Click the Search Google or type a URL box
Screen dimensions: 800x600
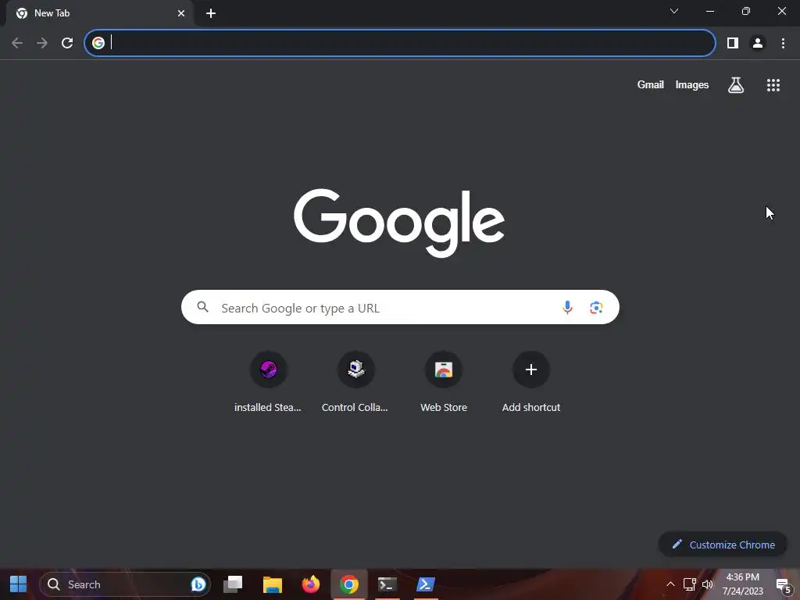point(400,307)
